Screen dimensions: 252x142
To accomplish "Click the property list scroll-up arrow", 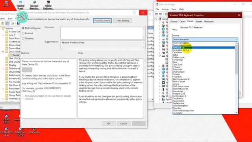I will point(236,43).
